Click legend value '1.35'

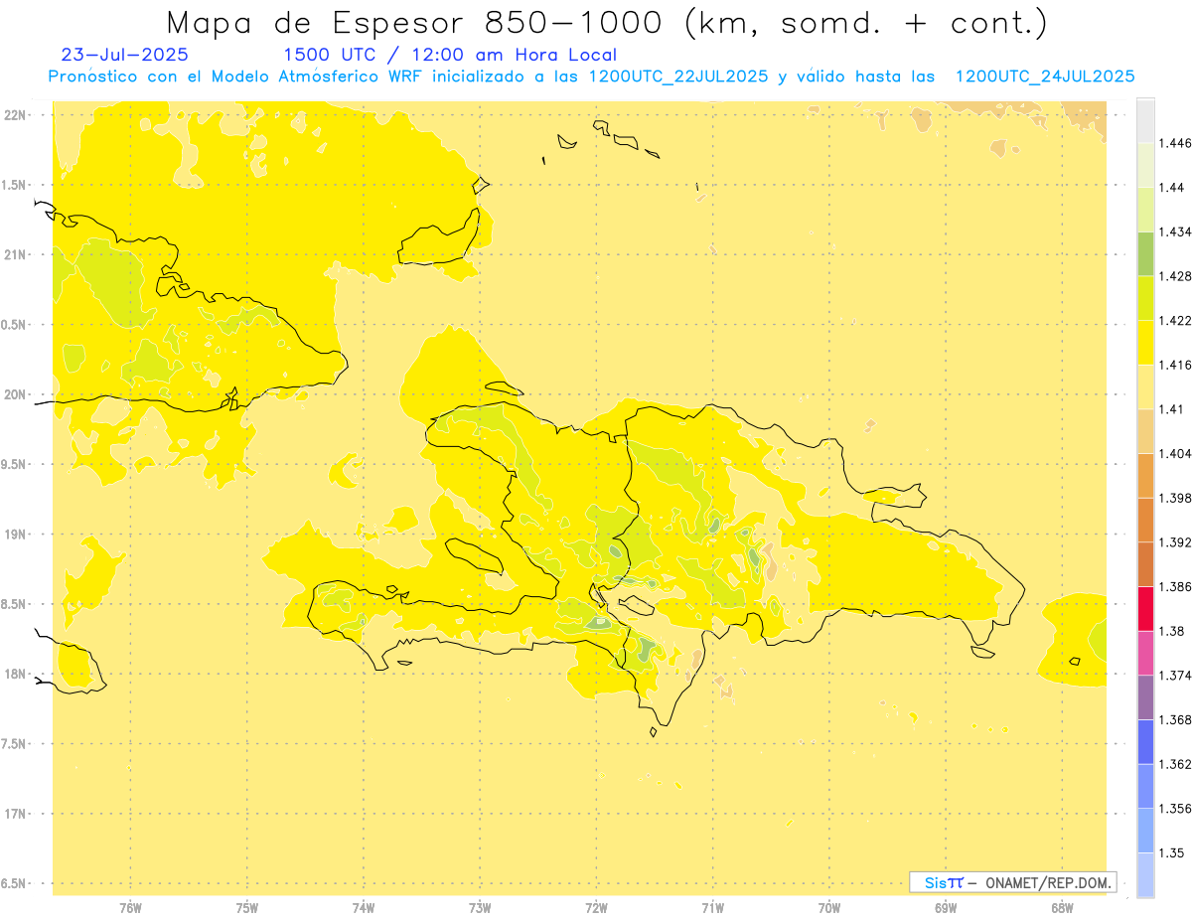1173,852
